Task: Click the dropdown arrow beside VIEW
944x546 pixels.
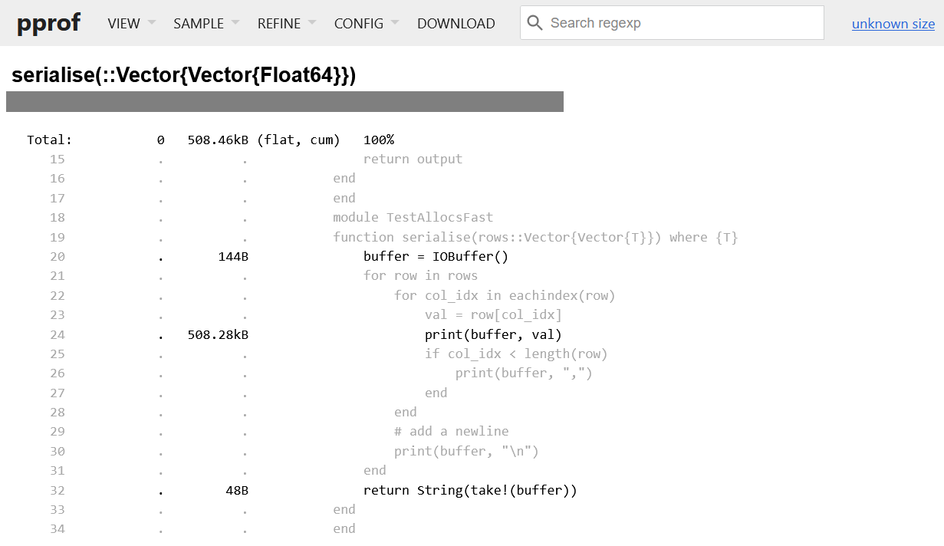Action: point(152,23)
